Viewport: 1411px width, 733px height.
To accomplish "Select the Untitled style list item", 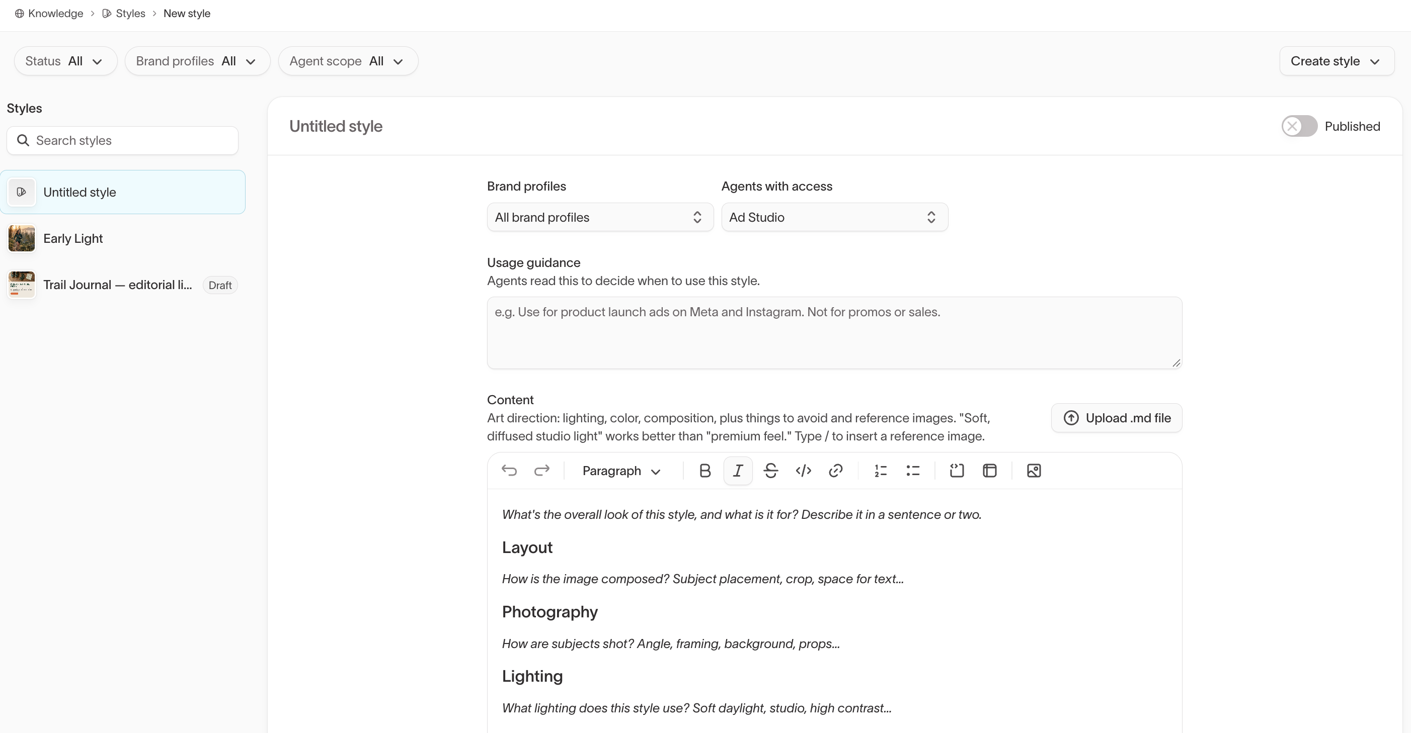I will coord(123,192).
